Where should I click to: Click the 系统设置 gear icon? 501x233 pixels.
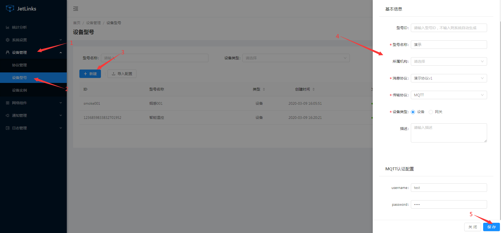tap(8, 40)
